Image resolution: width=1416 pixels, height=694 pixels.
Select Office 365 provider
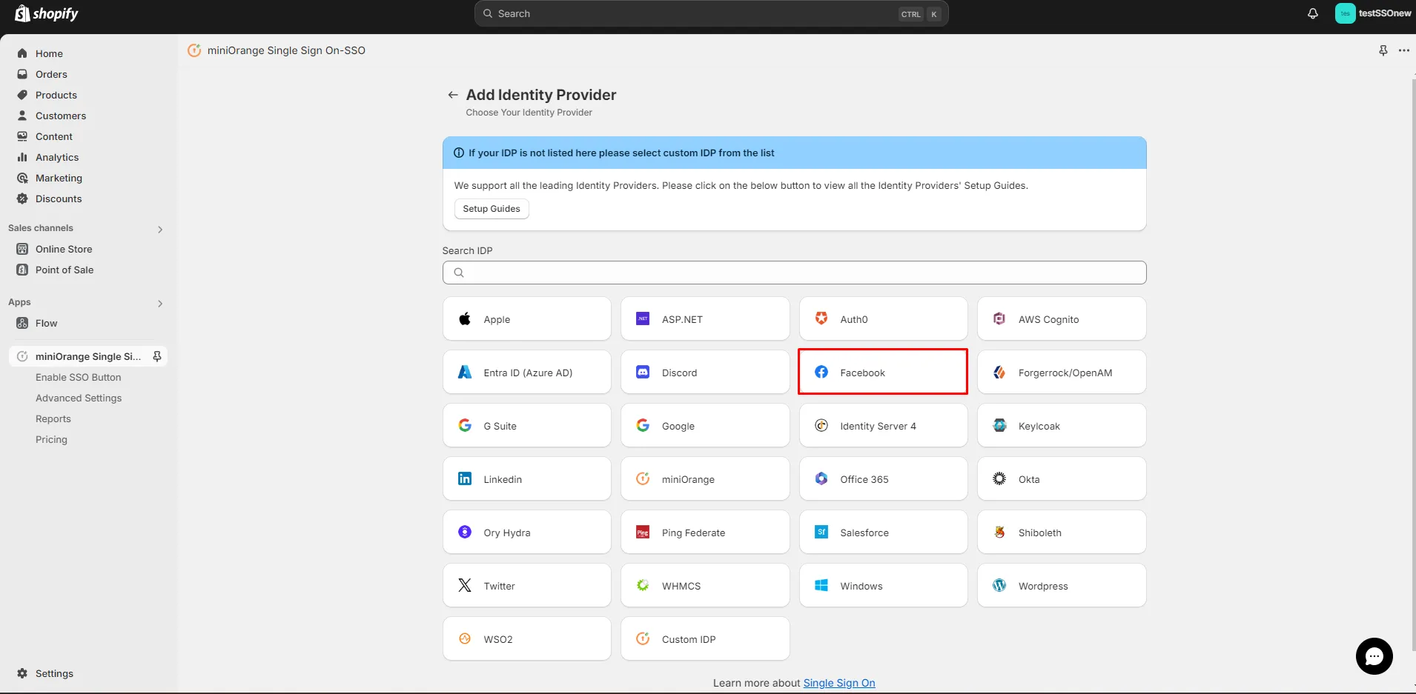883,479
